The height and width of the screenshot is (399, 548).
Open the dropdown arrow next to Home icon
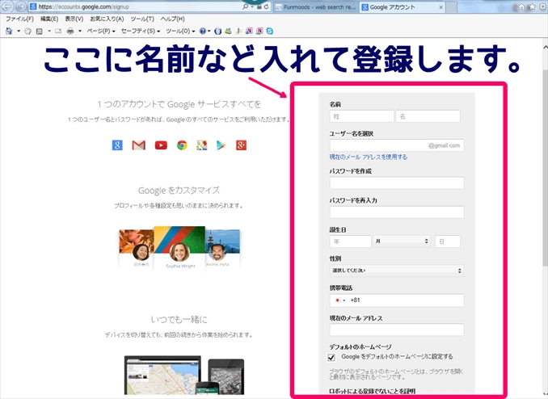point(19,31)
